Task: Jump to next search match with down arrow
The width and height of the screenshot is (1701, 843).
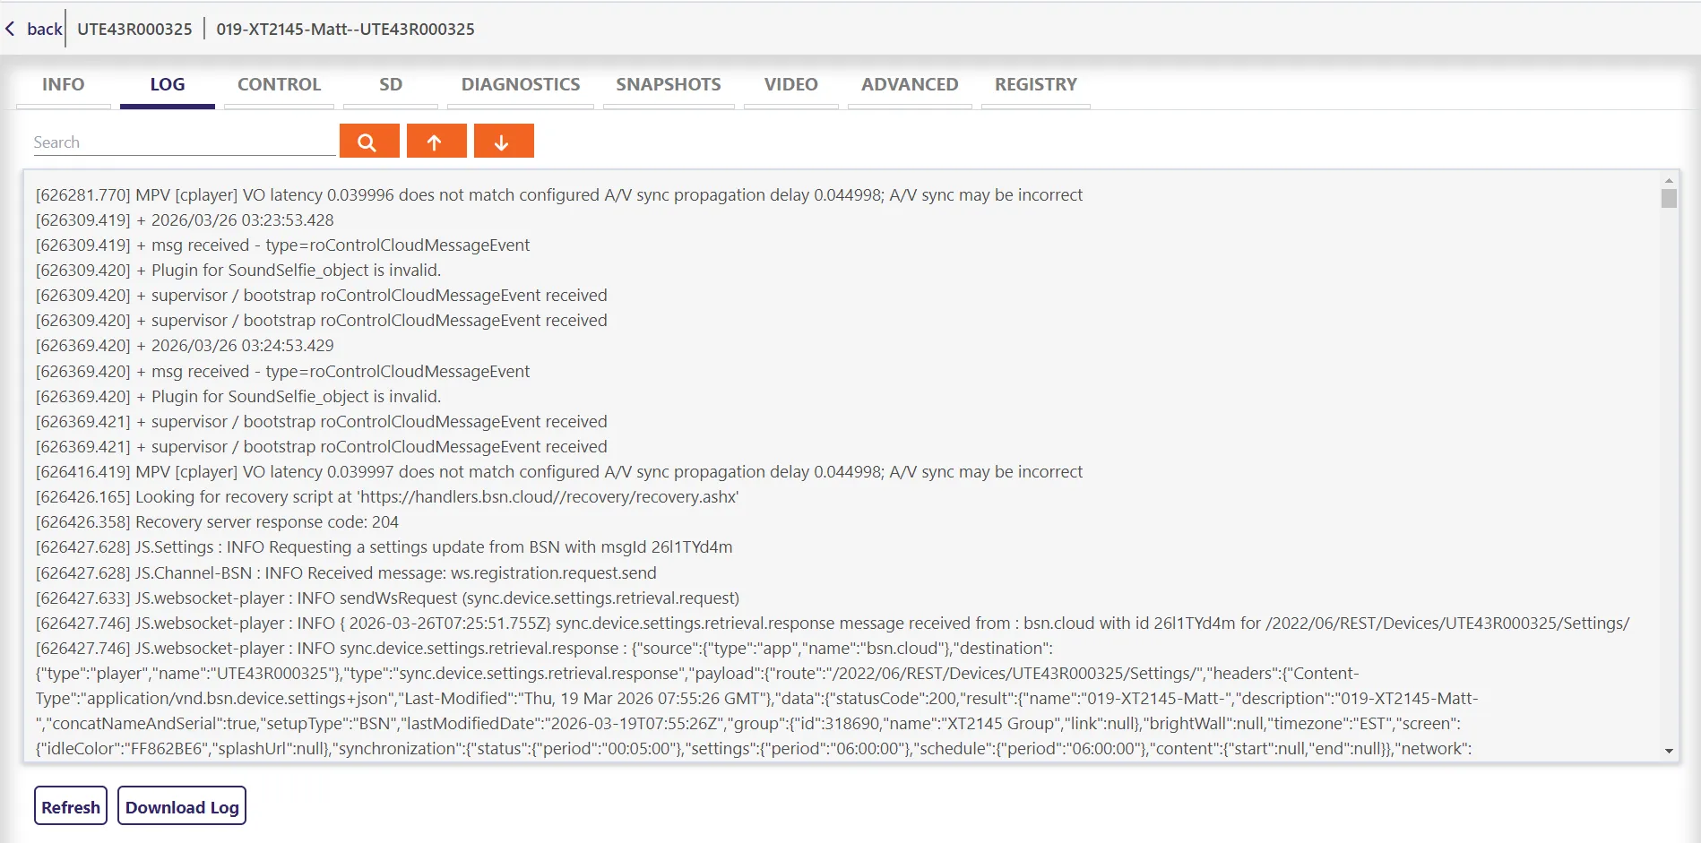Action: tap(504, 141)
